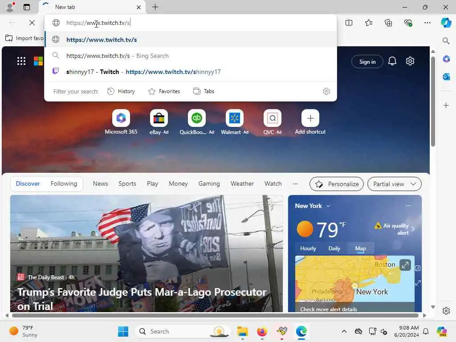
Task: Open search filter settings gear in the dropdown
Action: coord(326,91)
